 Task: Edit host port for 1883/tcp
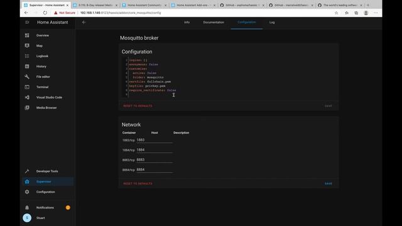[155, 140]
